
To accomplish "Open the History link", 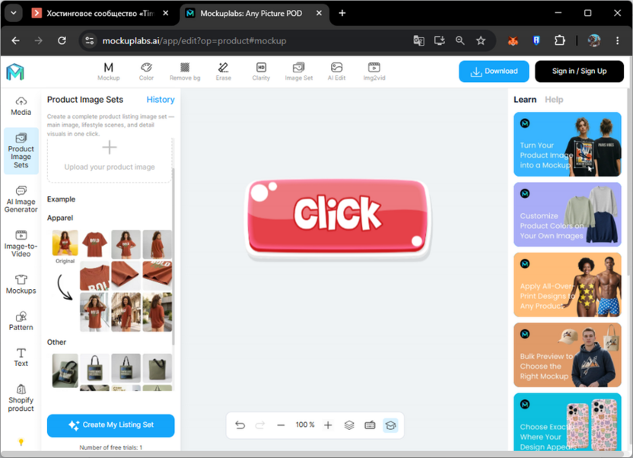I will 161,100.
